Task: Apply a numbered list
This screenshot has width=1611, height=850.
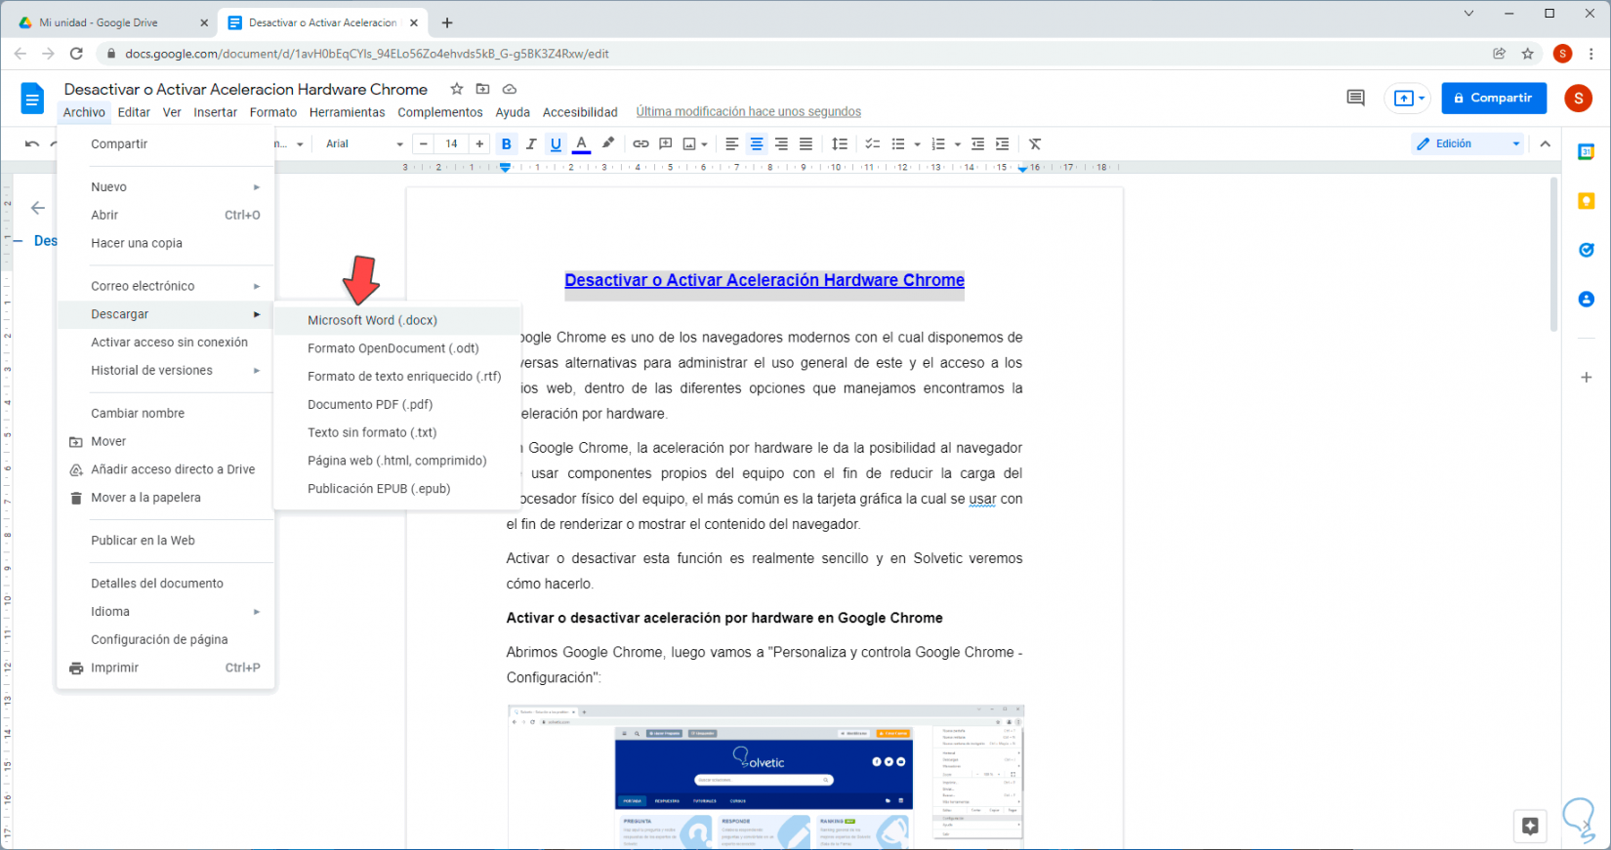Action: (938, 144)
